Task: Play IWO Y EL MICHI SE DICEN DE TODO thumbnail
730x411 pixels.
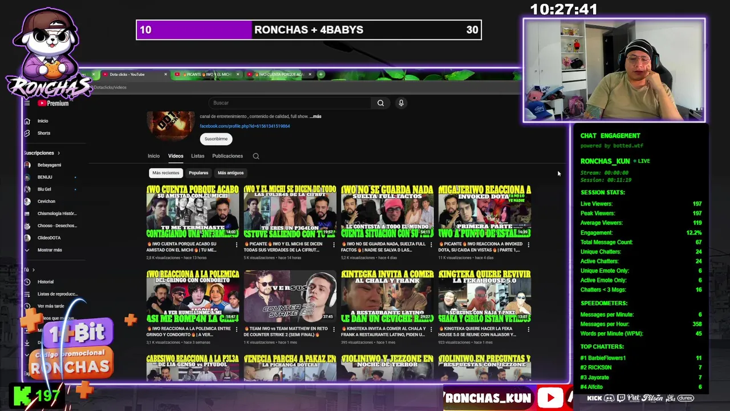Action: 290,212
